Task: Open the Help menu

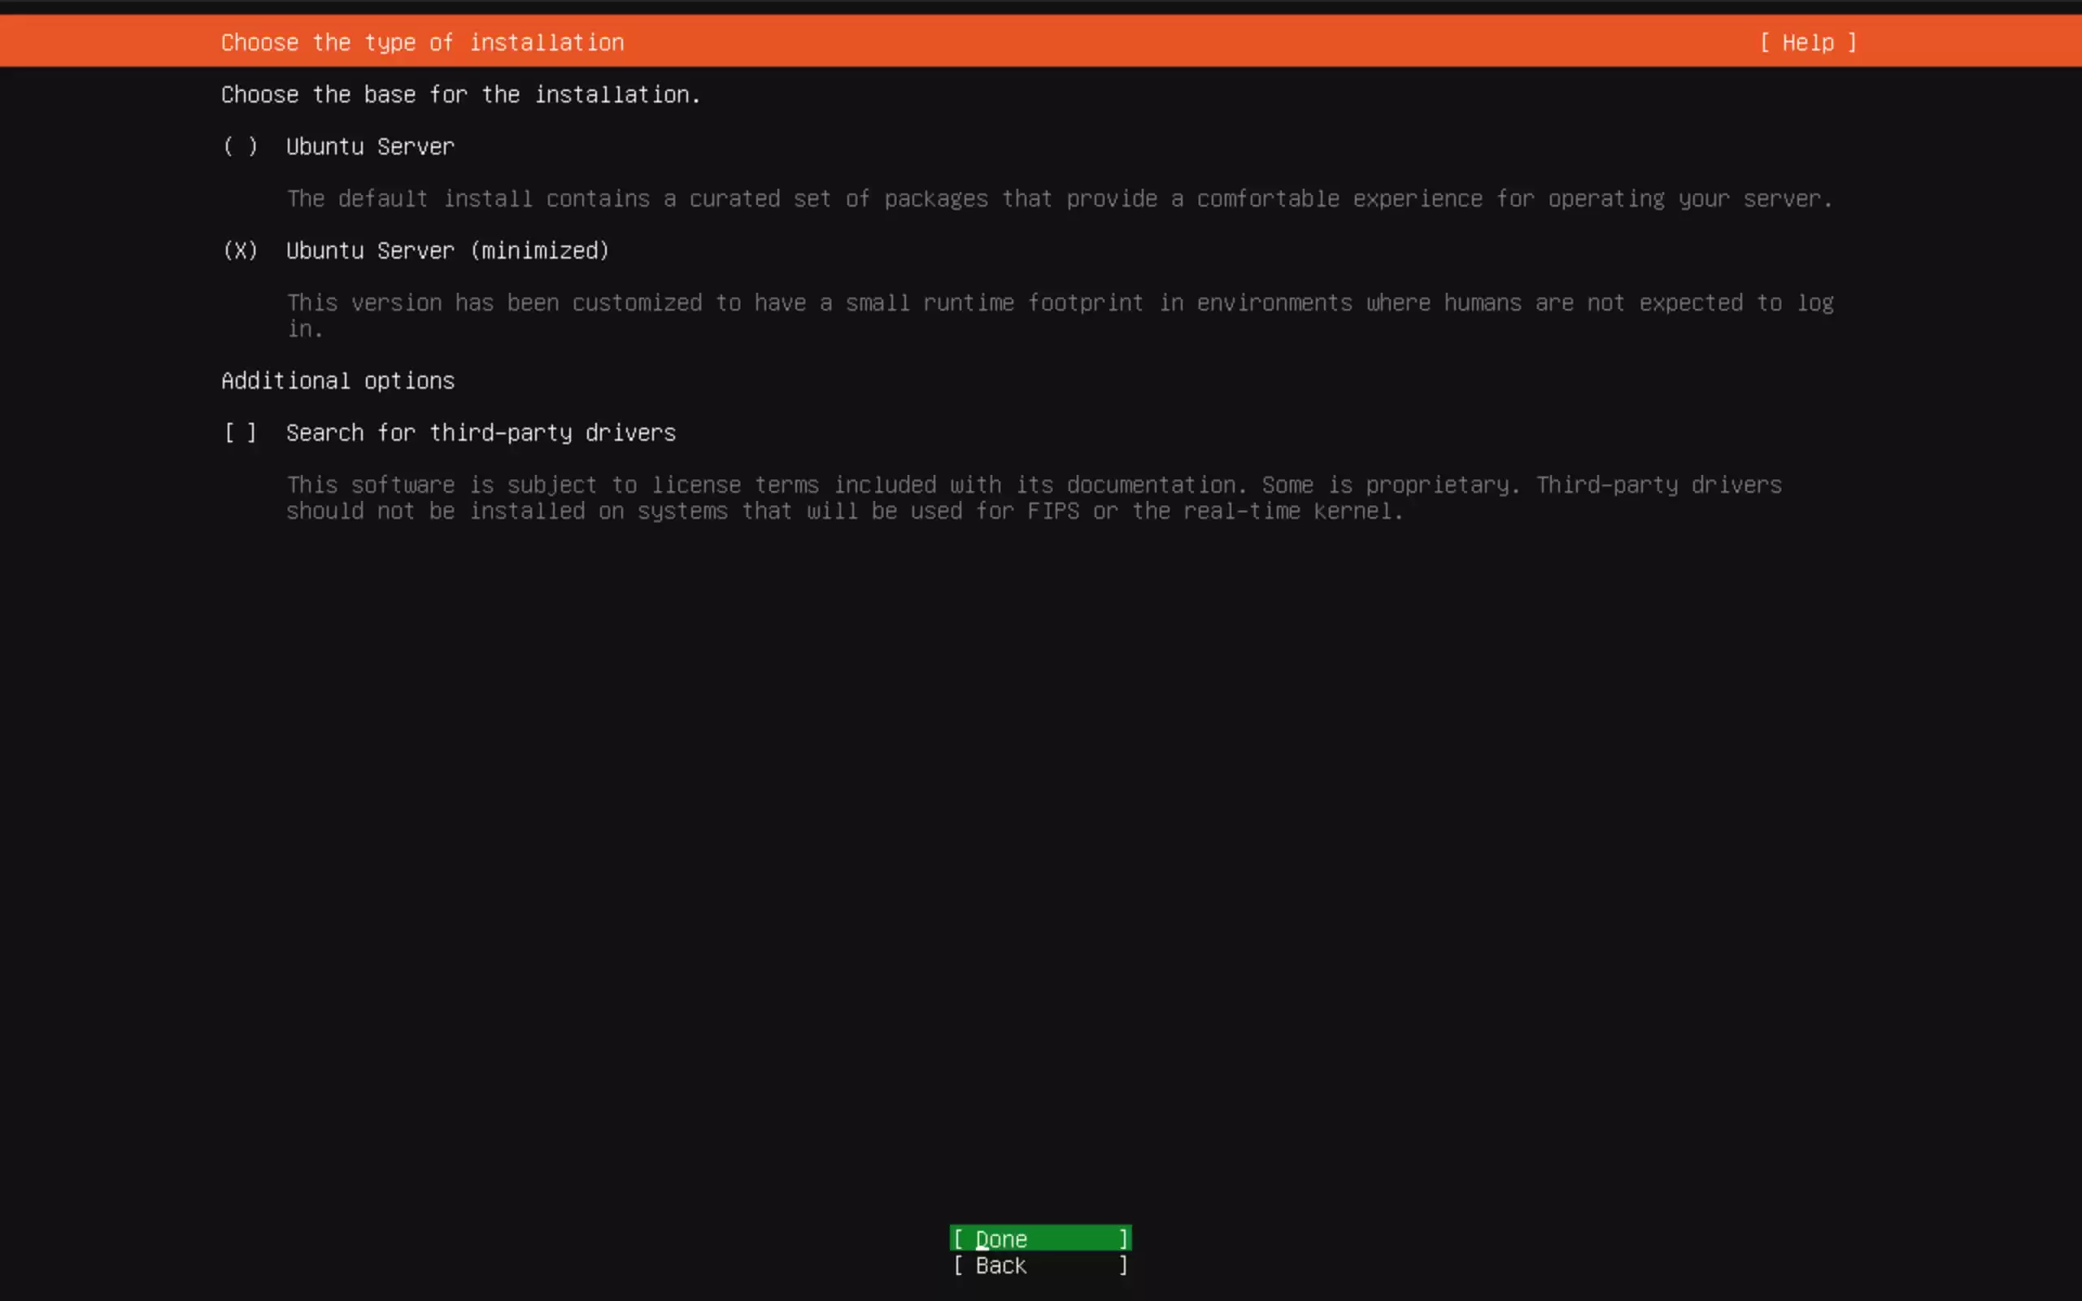Action: (x=1806, y=41)
